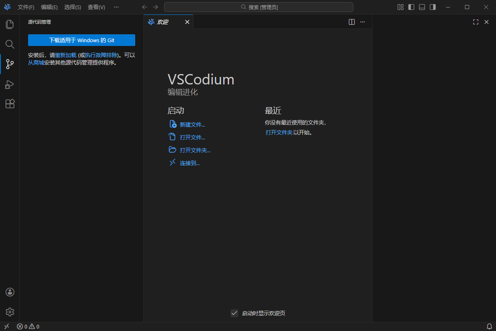Toggle 启动时显示欢迎页 checkbox
Screen dimensions: 496x331
coord(234,313)
